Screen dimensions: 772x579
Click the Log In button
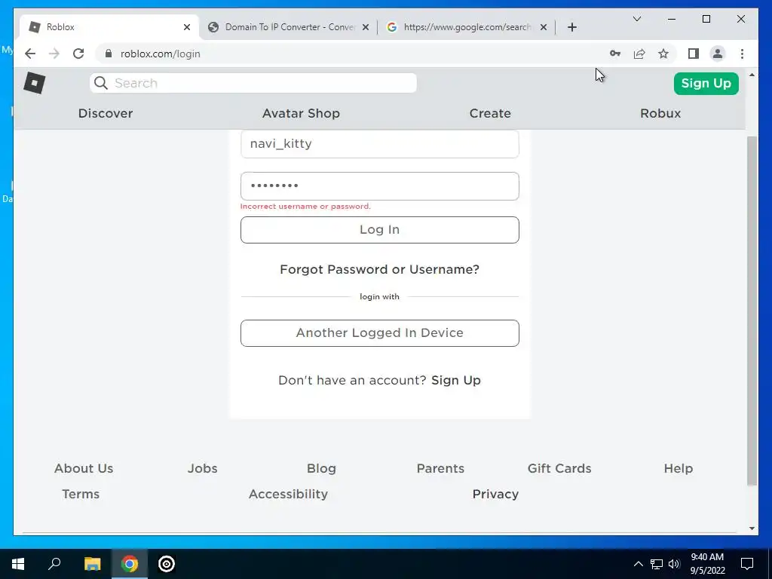pos(380,230)
